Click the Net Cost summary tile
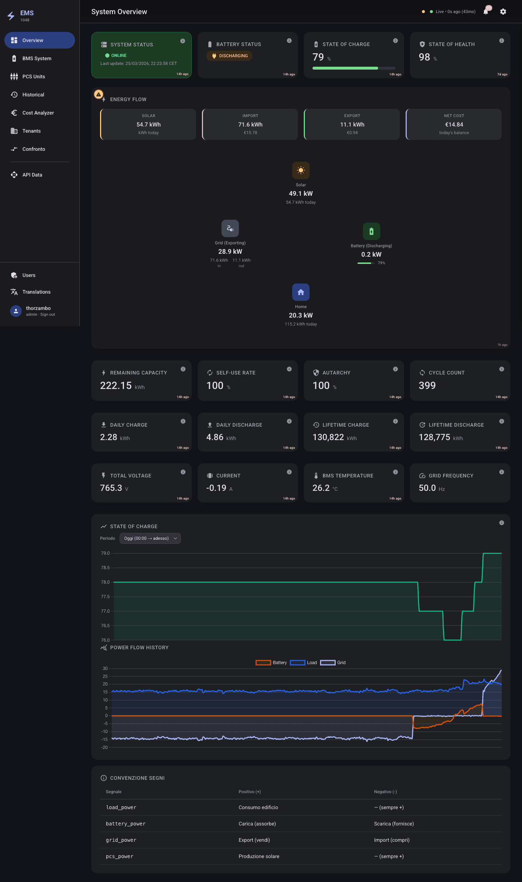This screenshot has height=882, width=522. coord(454,124)
